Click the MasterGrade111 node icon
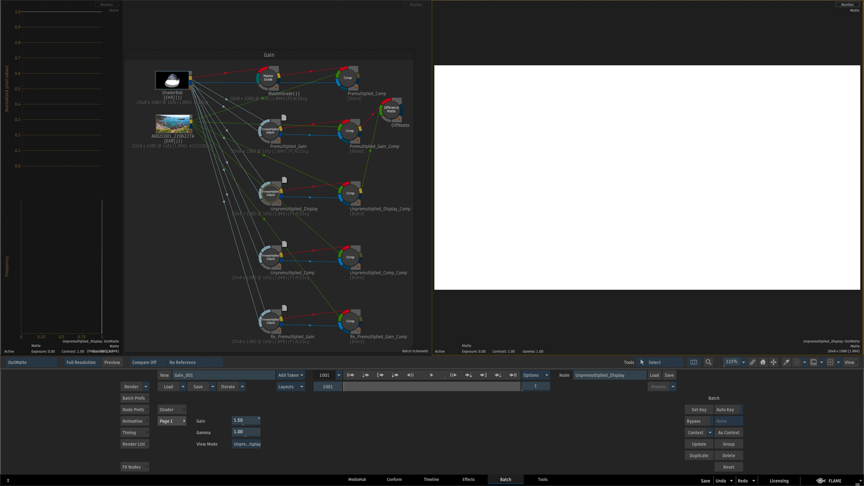 click(x=268, y=78)
